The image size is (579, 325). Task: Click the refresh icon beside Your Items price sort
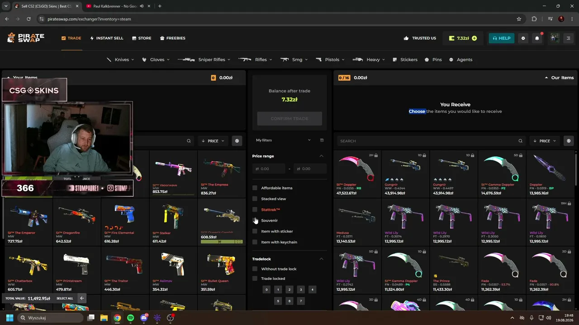[x=237, y=141]
